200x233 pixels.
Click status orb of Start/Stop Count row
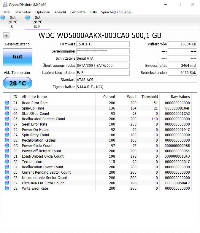7,113
